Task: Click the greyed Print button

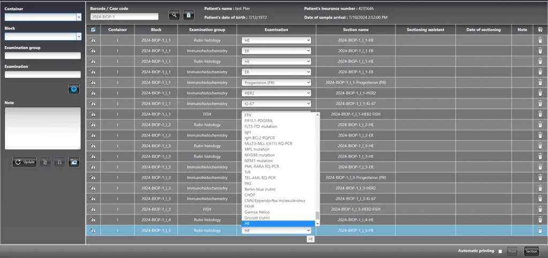Action: coord(512,252)
